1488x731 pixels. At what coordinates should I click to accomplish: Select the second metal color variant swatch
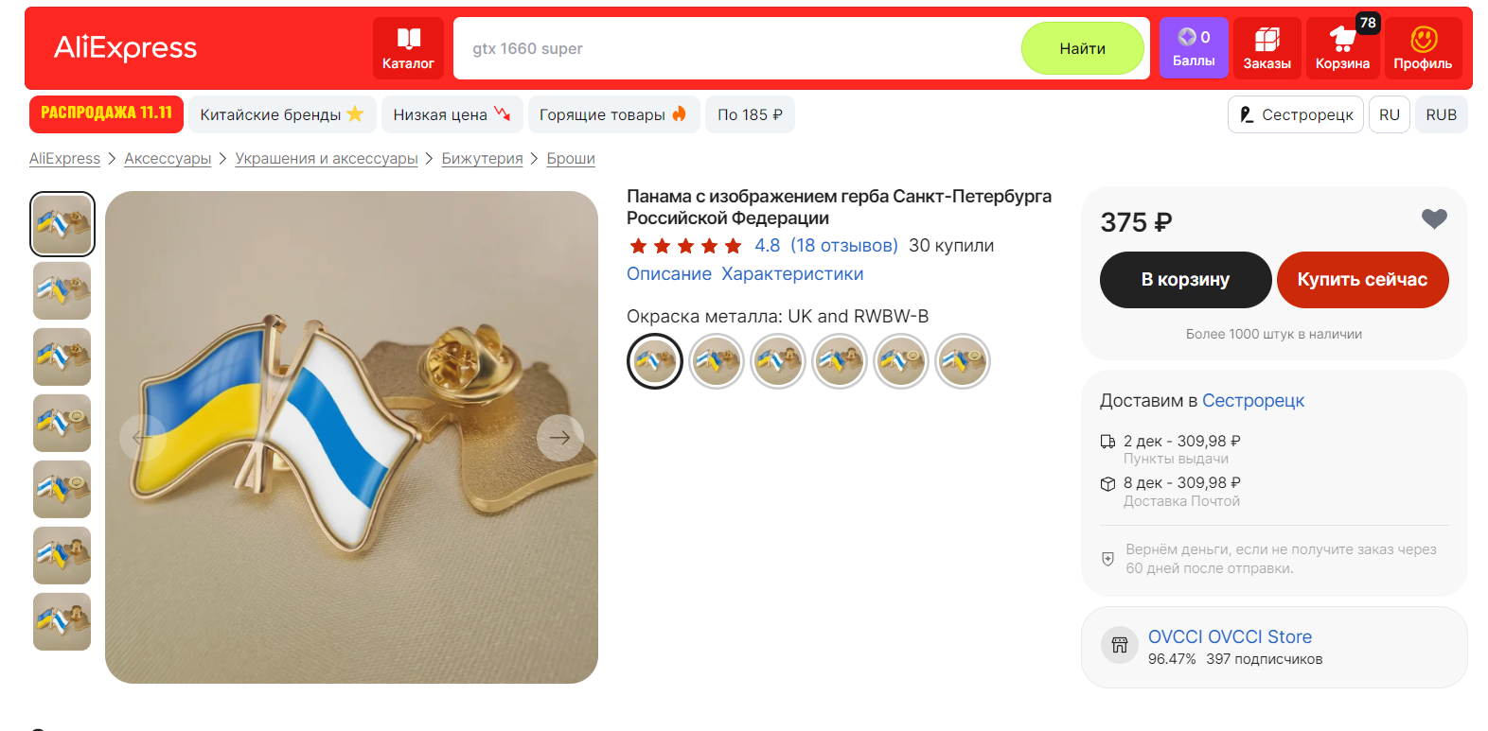pyautogui.click(x=717, y=361)
